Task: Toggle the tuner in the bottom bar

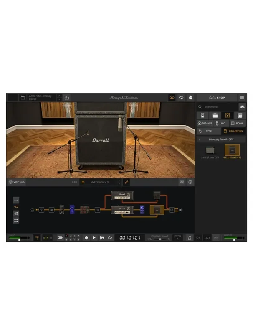Action: (37, 237)
